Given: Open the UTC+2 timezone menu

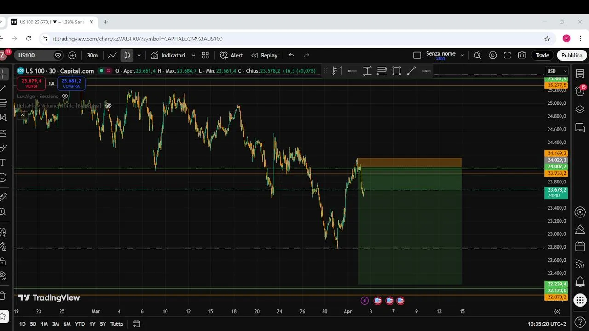Looking at the screenshot, I should pos(547,324).
